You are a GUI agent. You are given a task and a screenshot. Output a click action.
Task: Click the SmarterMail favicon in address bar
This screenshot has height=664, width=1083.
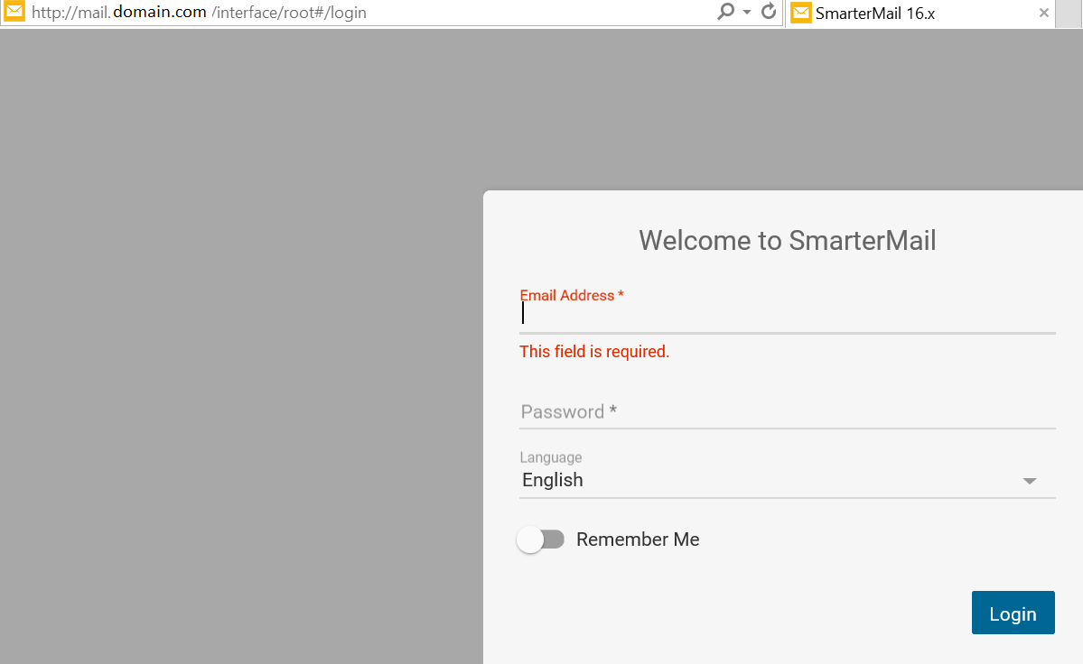(14, 12)
